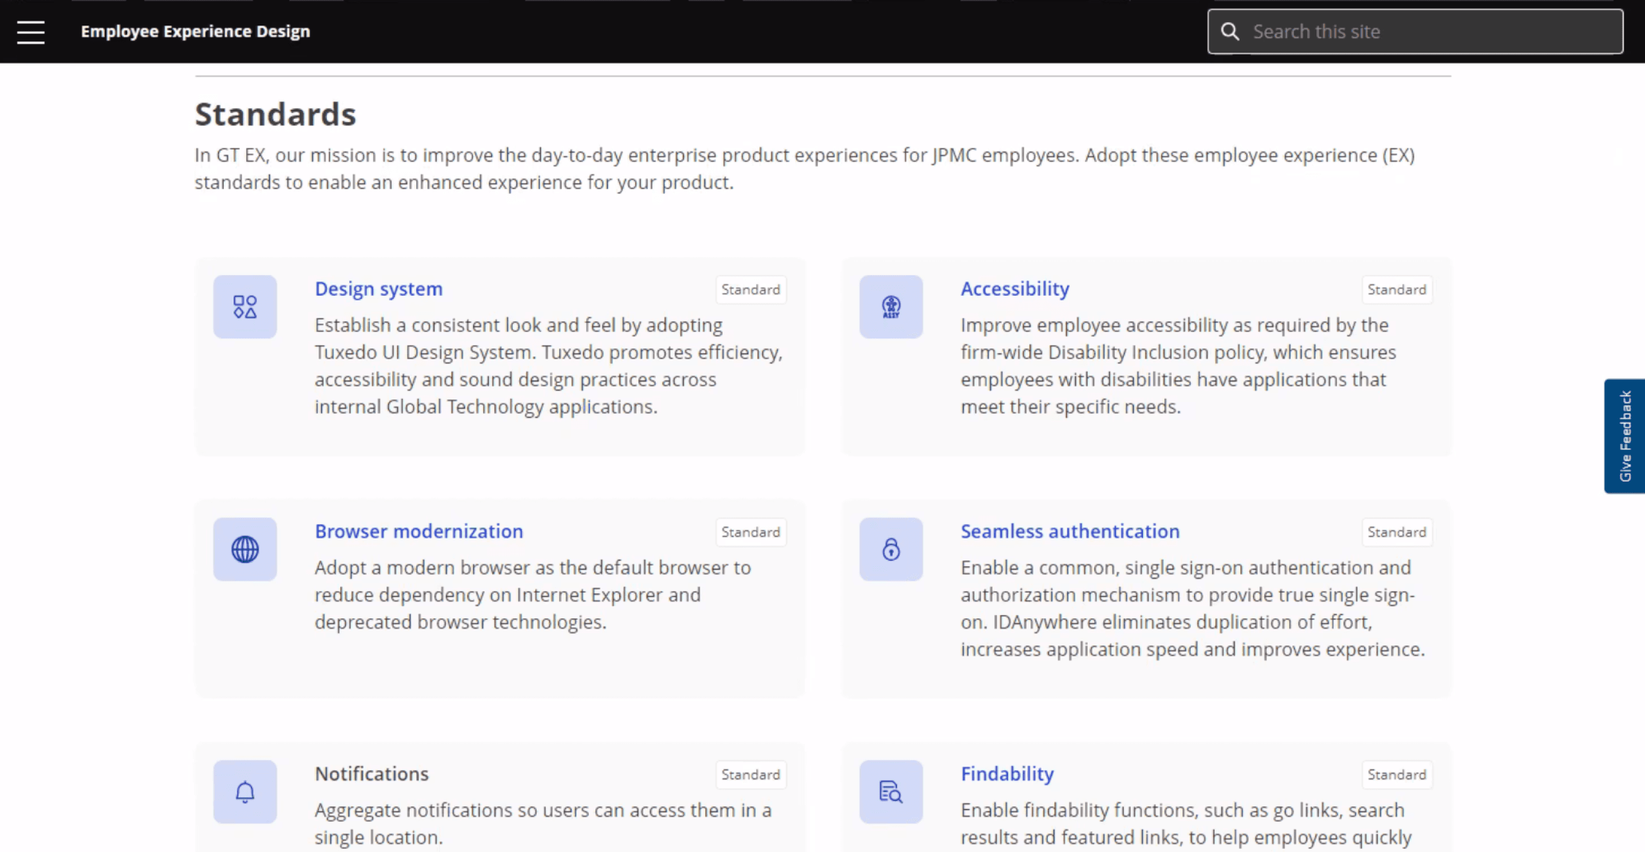
Task: Click the Browser modernization globe icon
Action: tap(244, 549)
